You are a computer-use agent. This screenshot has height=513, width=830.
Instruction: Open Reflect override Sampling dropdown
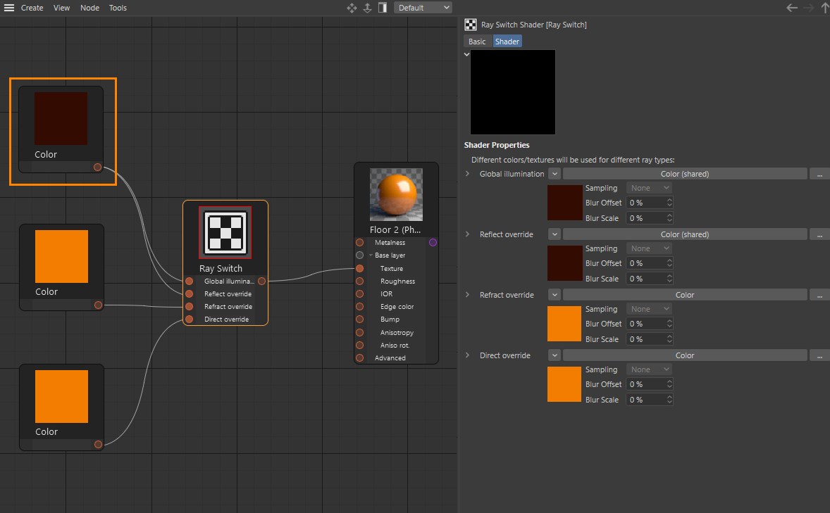pos(650,248)
